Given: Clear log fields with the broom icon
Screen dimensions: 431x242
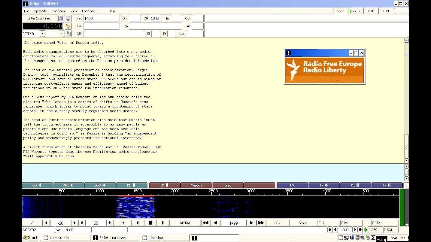Looking at the screenshot, I should (68, 26).
